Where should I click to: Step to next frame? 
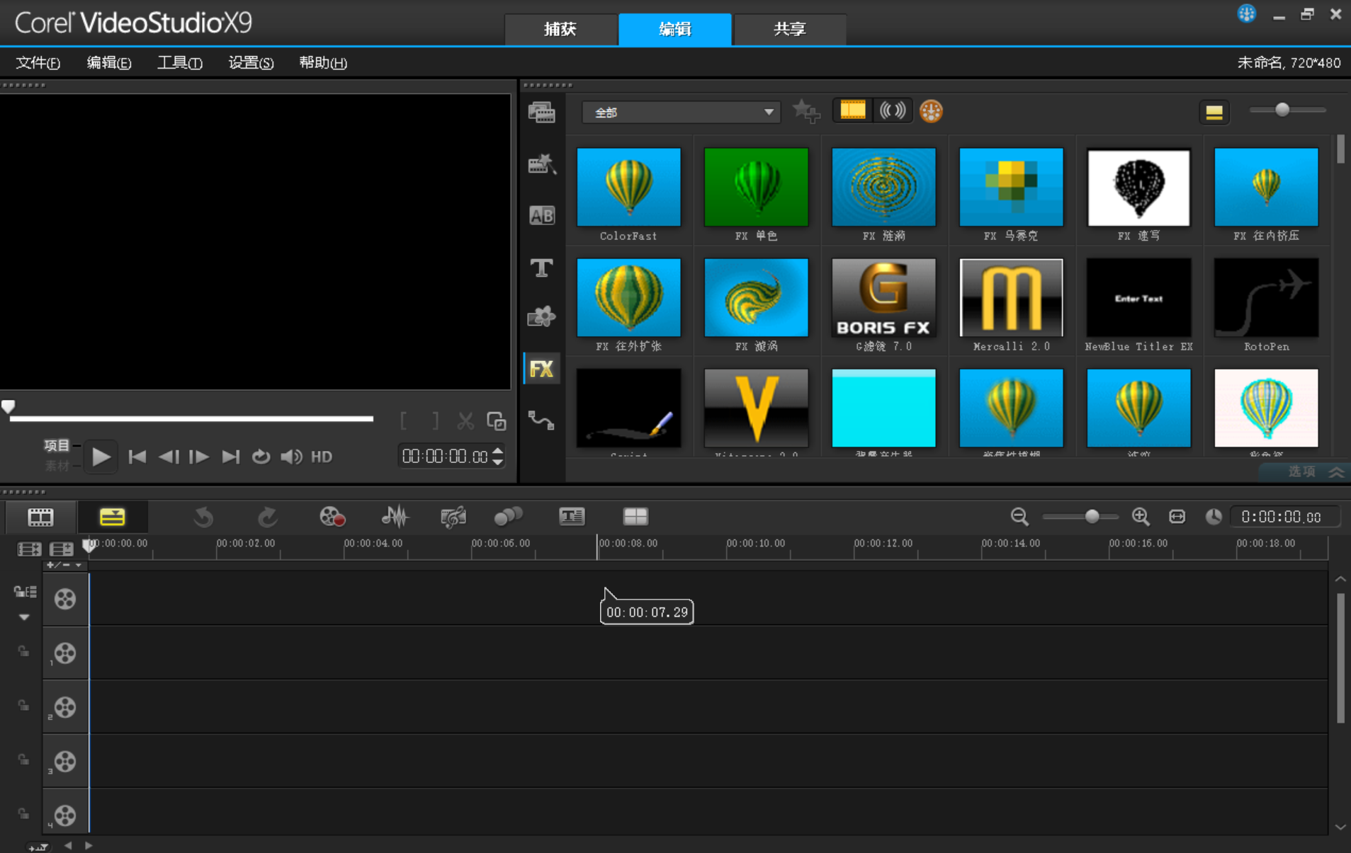coord(199,457)
